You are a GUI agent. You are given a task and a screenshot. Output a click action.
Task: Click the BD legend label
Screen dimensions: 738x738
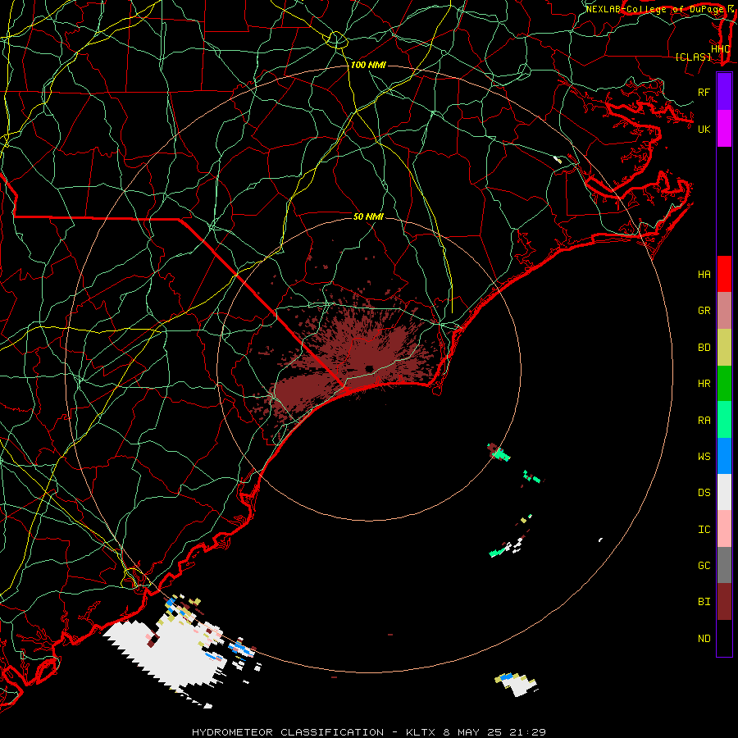click(x=704, y=348)
